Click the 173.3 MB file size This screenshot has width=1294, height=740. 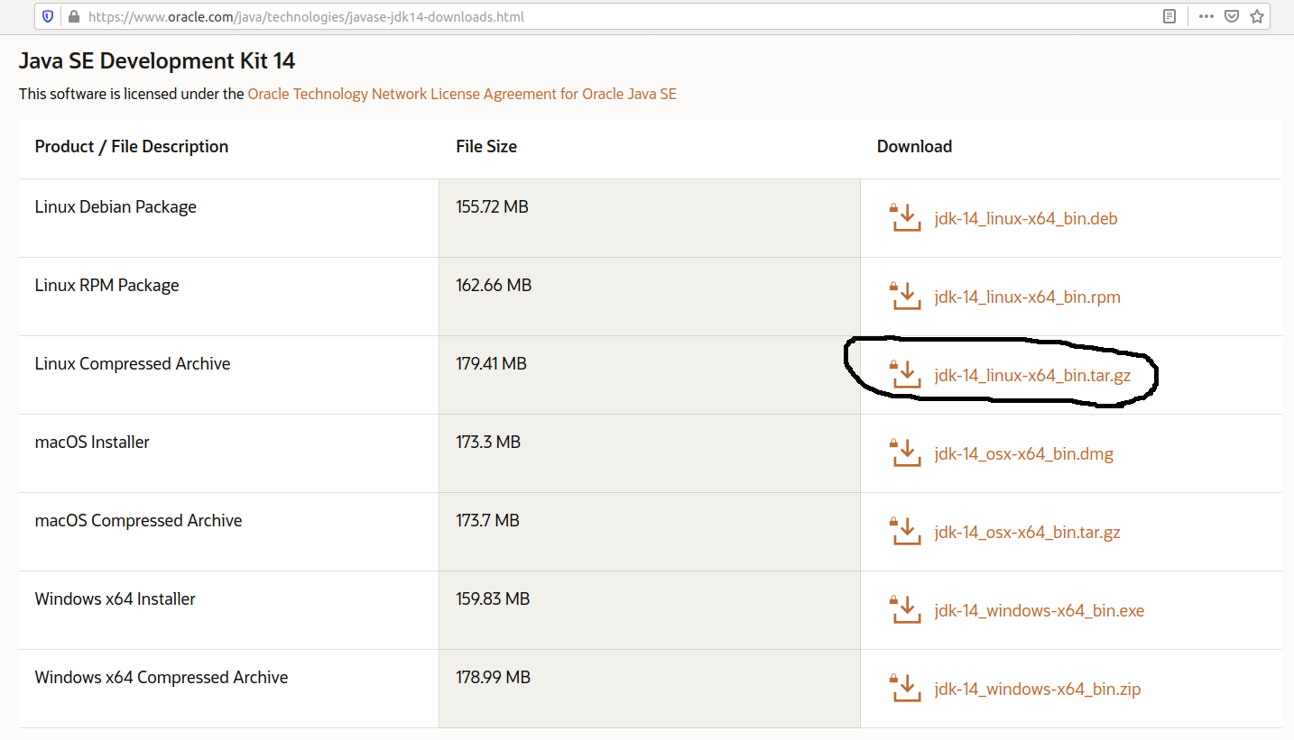(x=488, y=442)
